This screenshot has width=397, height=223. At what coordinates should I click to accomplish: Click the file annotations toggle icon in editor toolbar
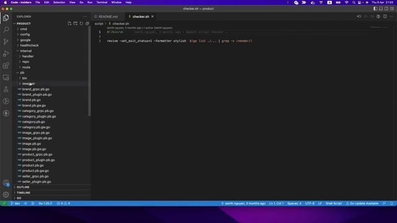tap(378, 17)
